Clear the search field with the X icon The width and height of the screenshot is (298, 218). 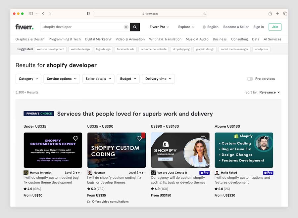tap(126, 27)
